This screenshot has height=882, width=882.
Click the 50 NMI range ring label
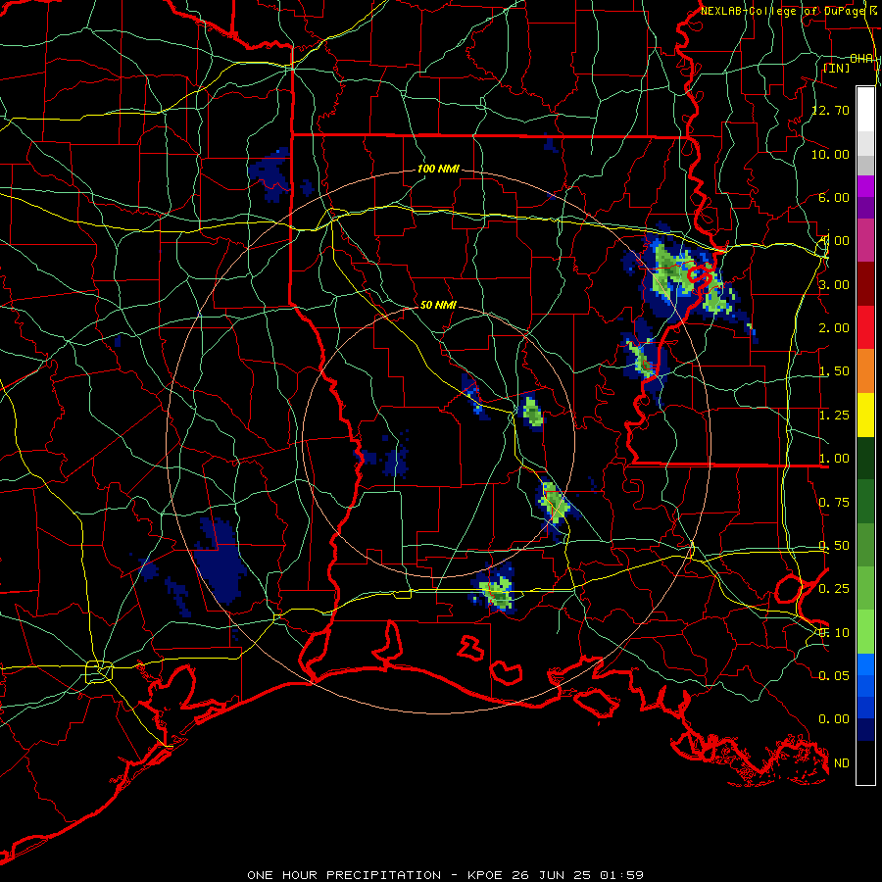pyautogui.click(x=438, y=305)
